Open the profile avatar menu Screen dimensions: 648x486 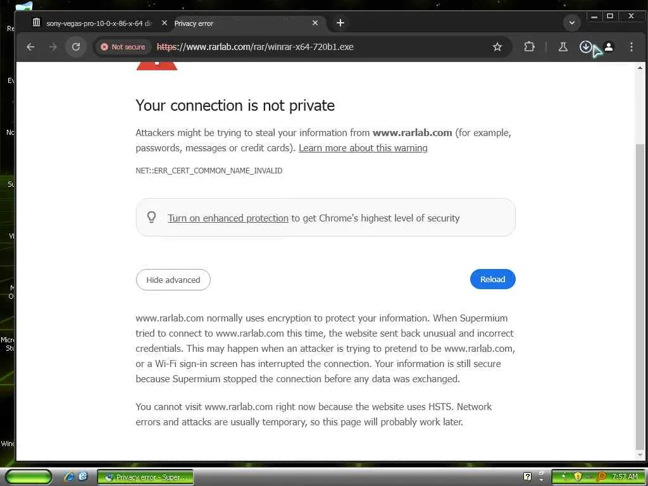609,47
